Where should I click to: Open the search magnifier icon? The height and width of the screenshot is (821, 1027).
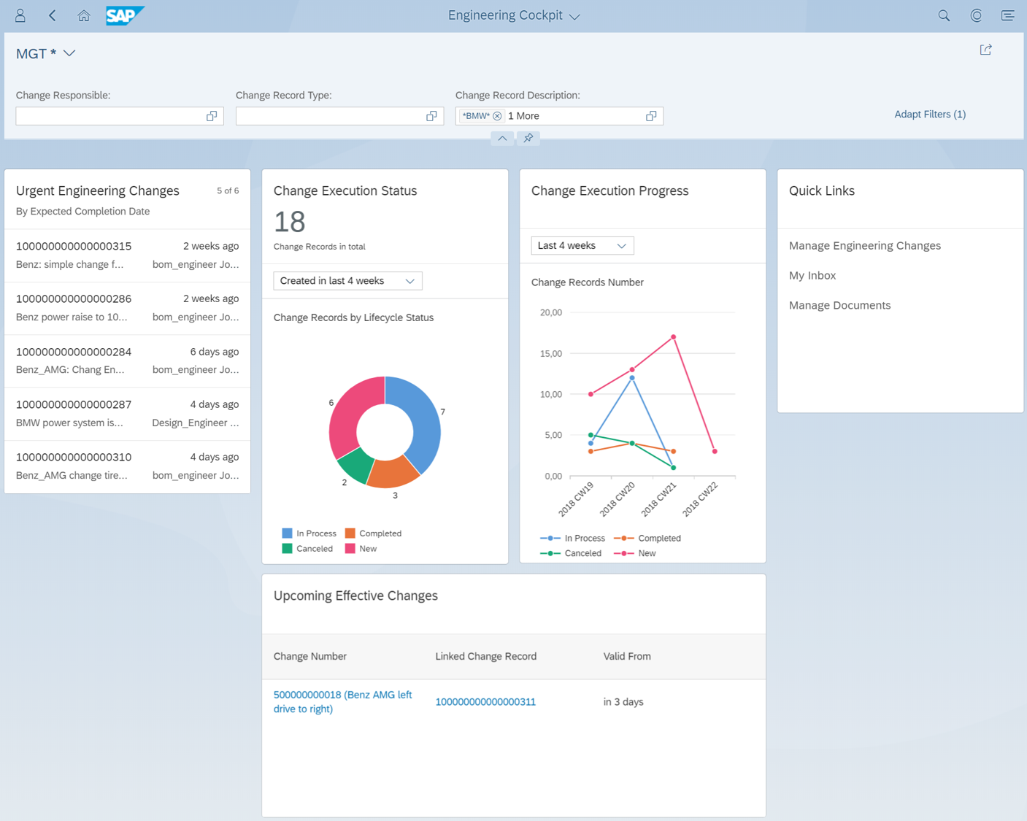pyautogui.click(x=944, y=15)
